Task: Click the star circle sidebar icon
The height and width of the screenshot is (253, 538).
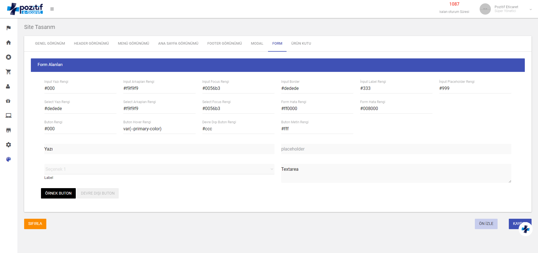Action: coord(8,57)
